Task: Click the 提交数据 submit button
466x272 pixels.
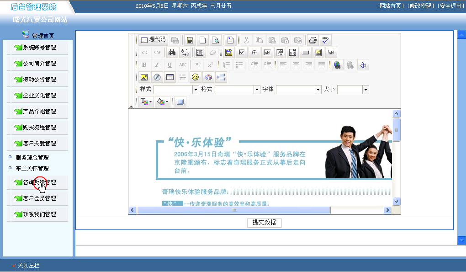Action: point(264,223)
